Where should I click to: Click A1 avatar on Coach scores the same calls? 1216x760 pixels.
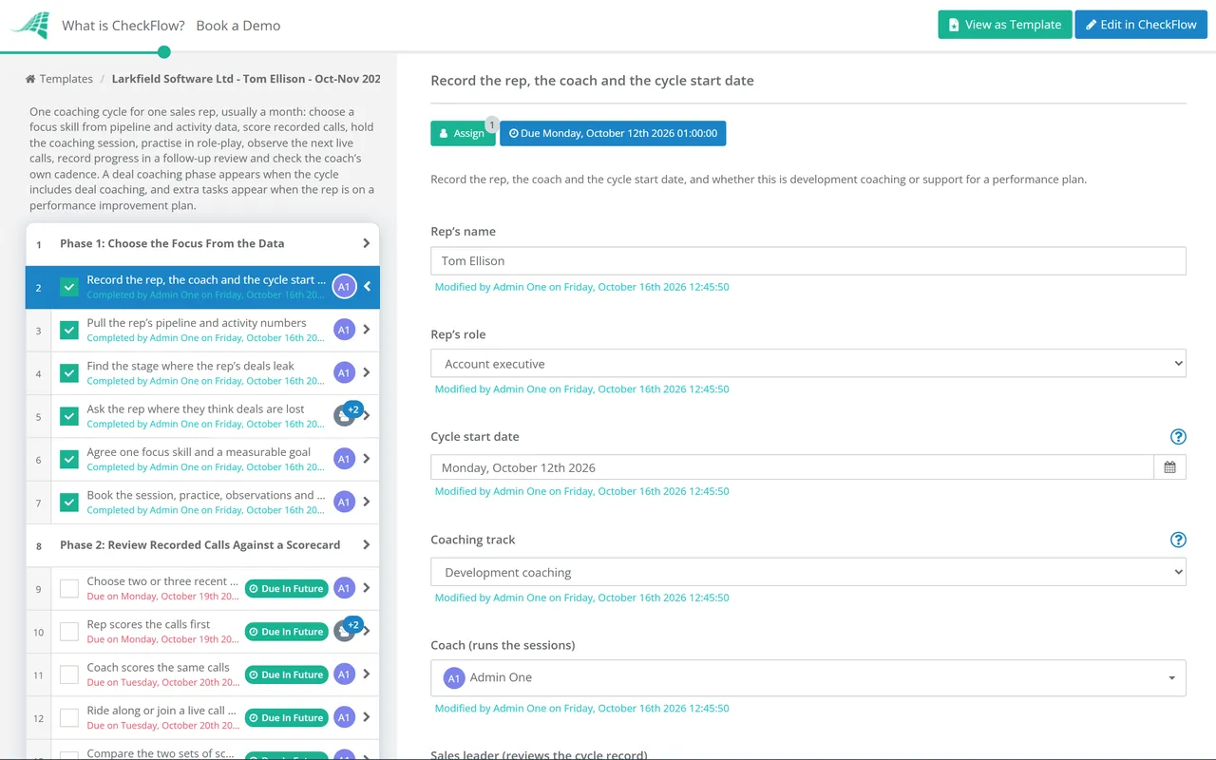coord(344,674)
